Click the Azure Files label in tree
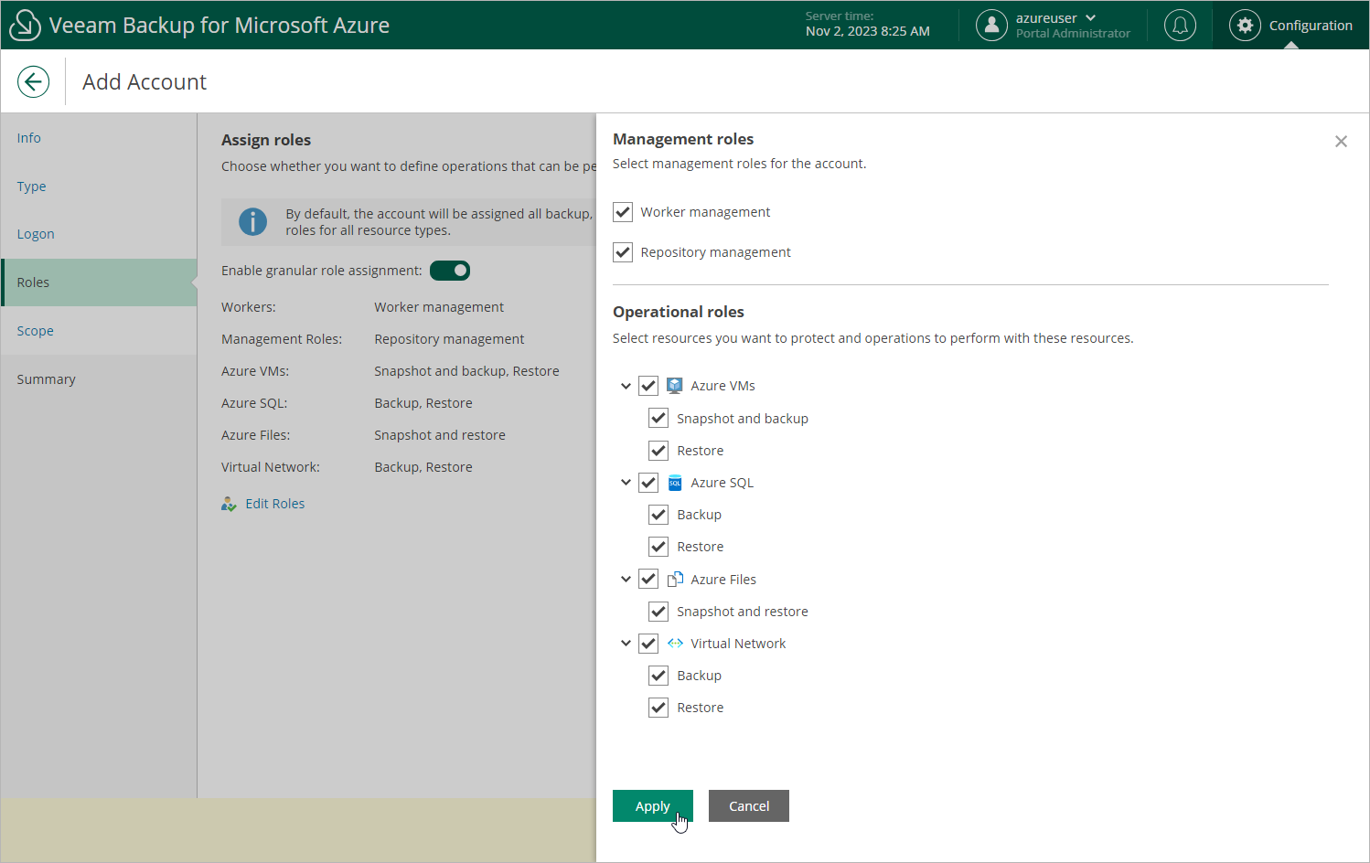The image size is (1370, 863). (x=723, y=580)
